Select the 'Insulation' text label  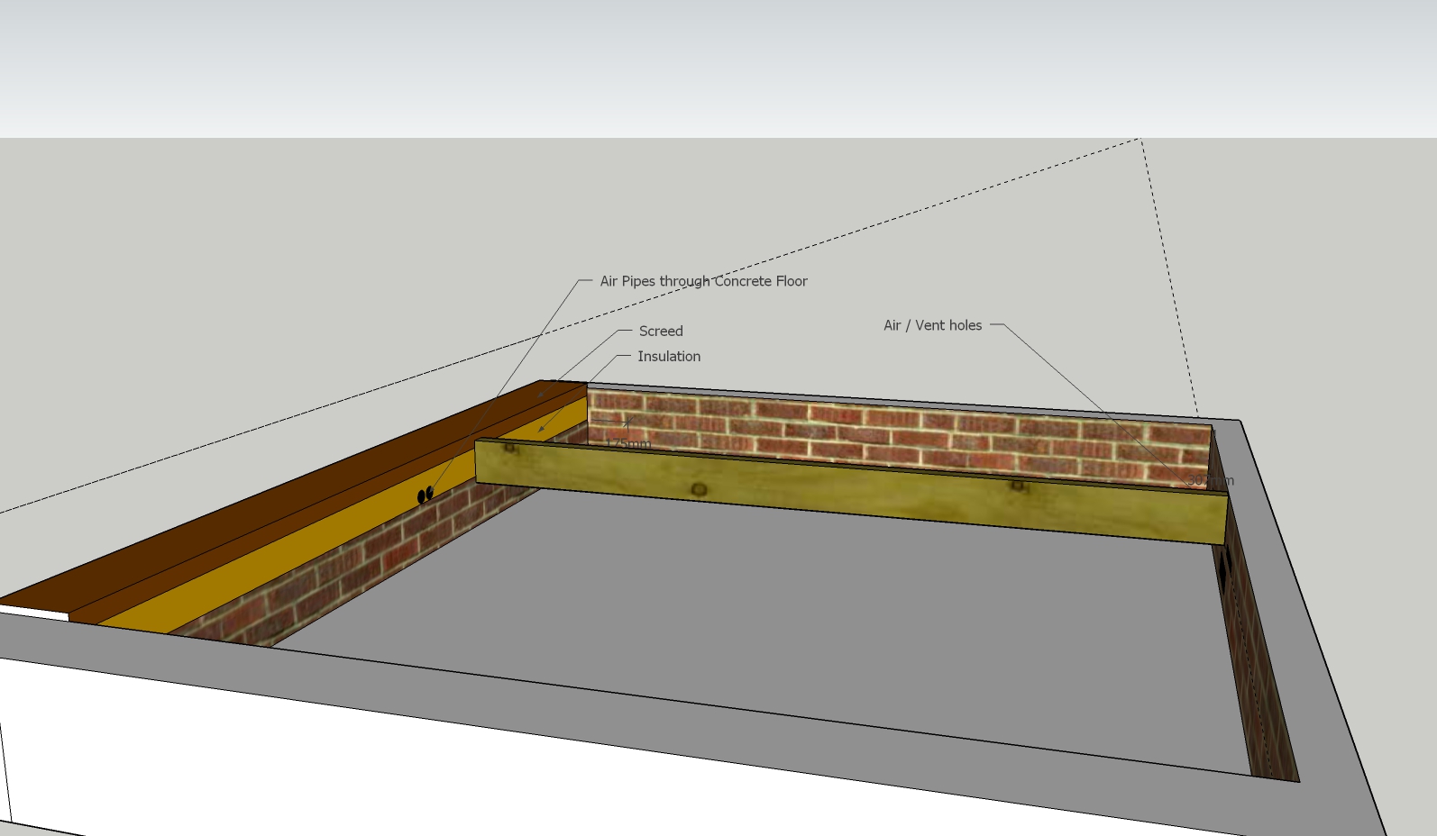coord(669,357)
